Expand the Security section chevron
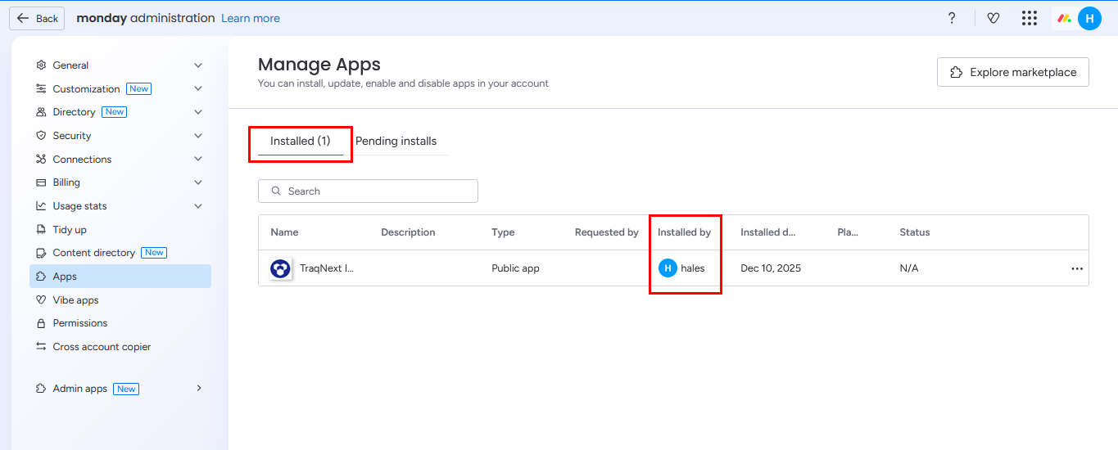The width and height of the screenshot is (1118, 450). pos(198,136)
